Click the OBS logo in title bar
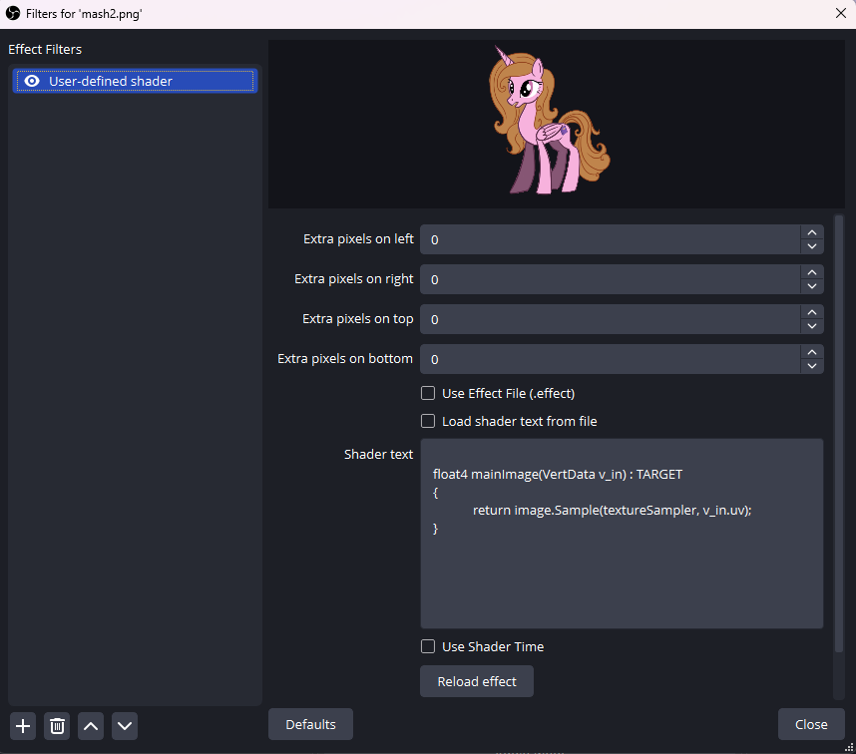The width and height of the screenshot is (856, 754). click(x=13, y=13)
